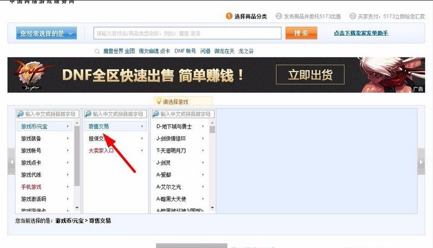Select game A-暗黑大天使

pyautogui.click(x=180, y=199)
